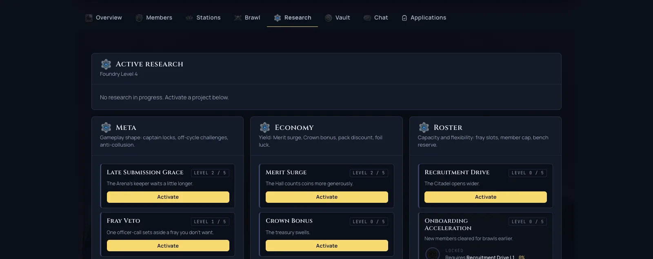Click 'The Citadel opens wider.' description

pos(452,184)
